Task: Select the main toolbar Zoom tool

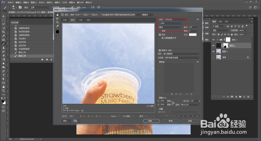Action: pos(3,91)
